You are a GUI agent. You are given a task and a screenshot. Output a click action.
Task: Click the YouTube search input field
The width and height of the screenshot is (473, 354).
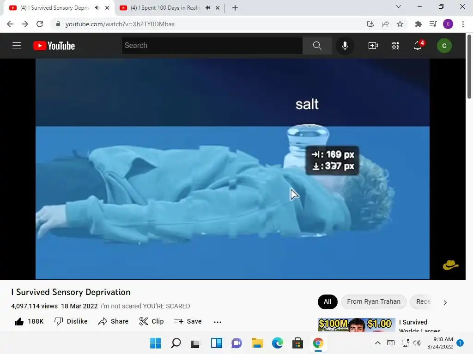click(x=212, y=46)
